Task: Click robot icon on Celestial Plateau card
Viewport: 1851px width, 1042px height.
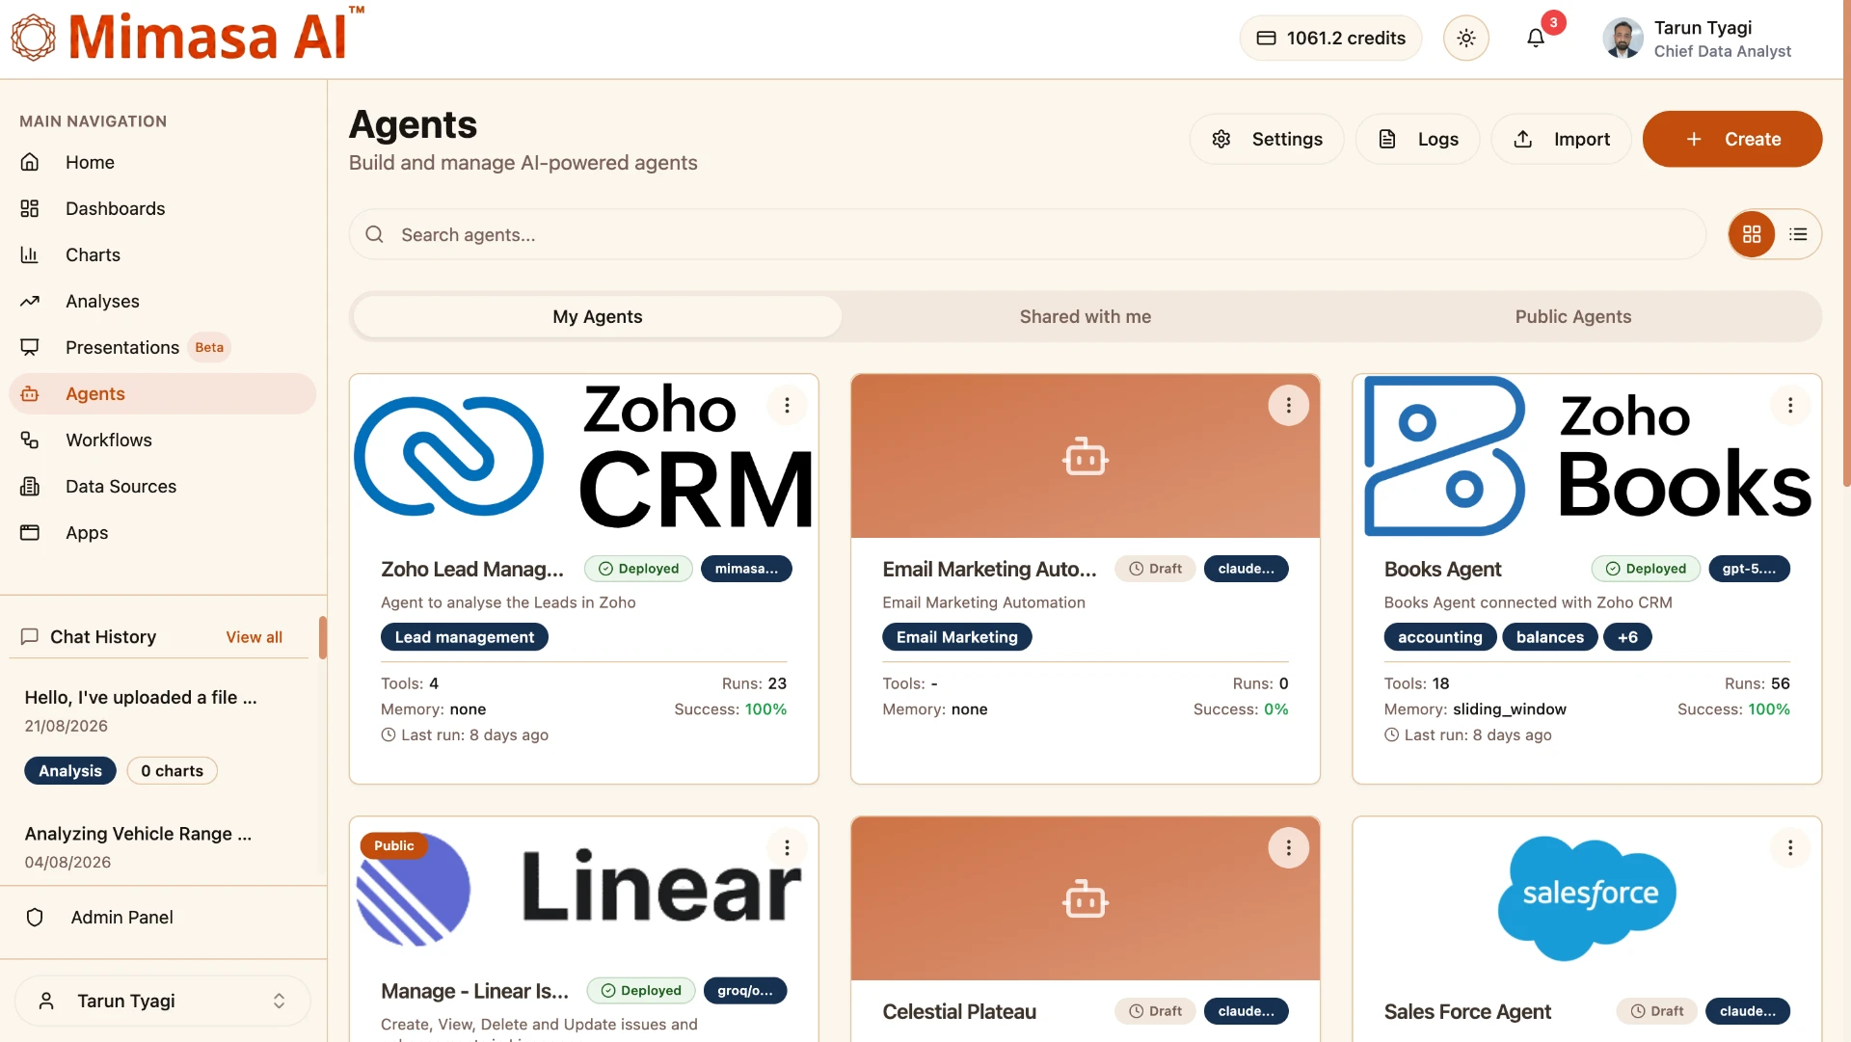Action: click(x=1086, y=899)
